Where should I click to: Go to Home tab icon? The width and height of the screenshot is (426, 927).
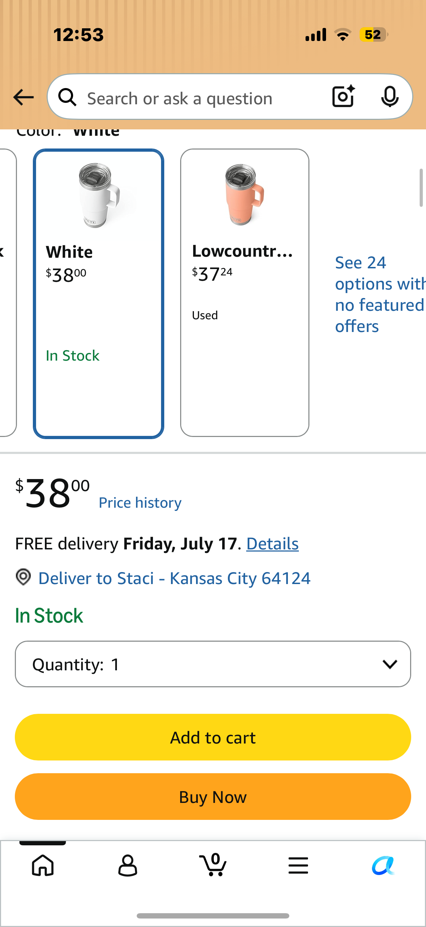[x=43, y=865]
